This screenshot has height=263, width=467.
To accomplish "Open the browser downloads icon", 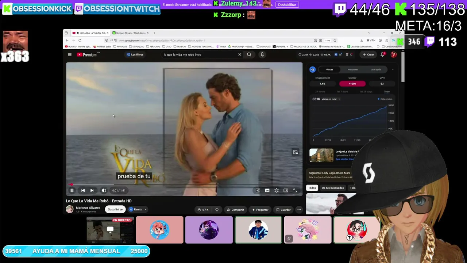I will tap(362, 41).
